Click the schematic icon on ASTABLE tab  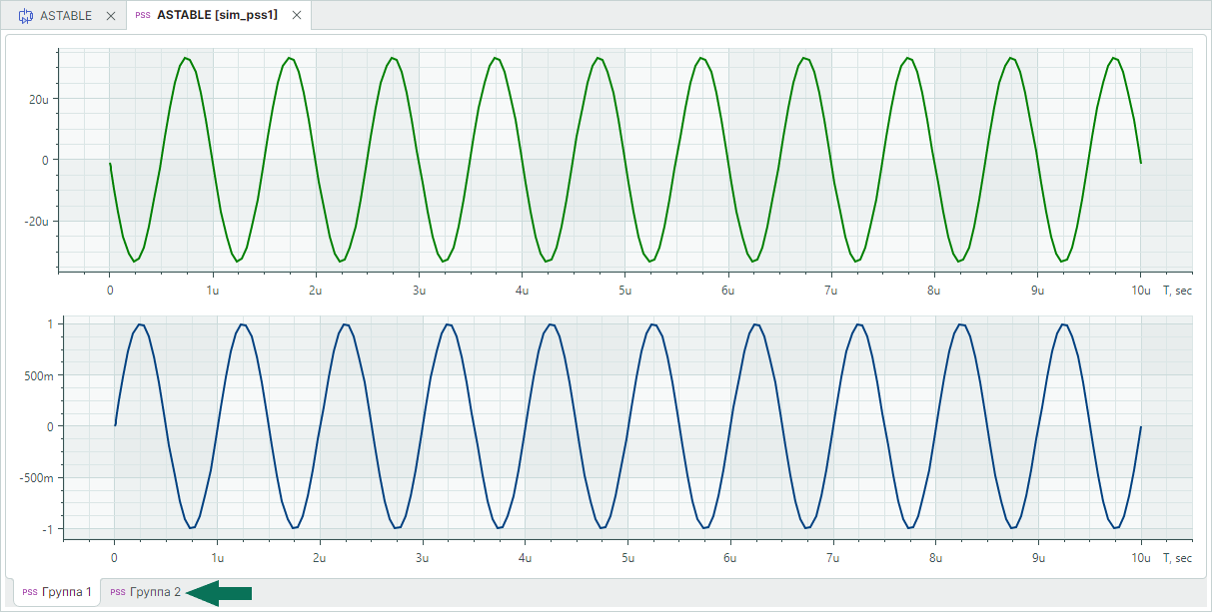tap(26, 16)
